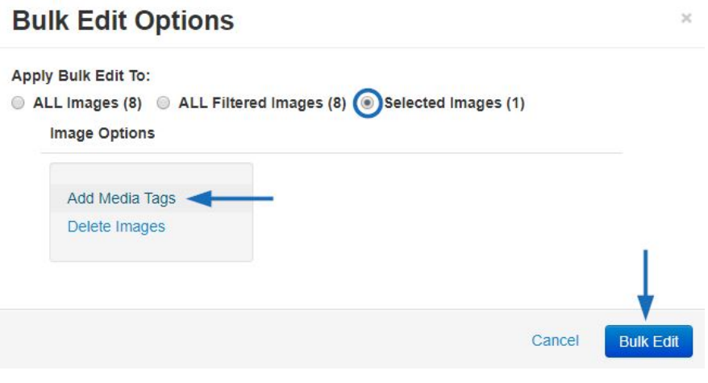The image size is (708, 383).
Task: Click the "ALL Images (8)" label text
Action: click(87, 103)
